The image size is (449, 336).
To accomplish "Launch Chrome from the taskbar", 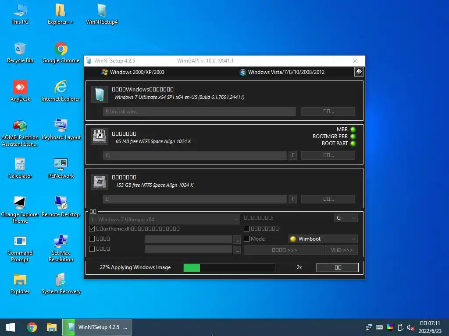I will coord(32,327).
